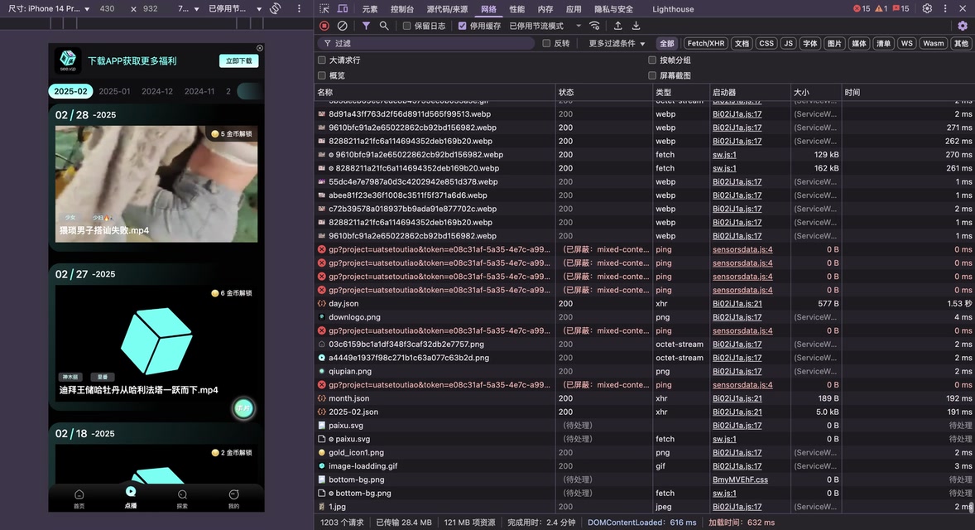The width and height of the screenshot is (975, 530).
Task: Expand the 更多过滤条件 dropdown
Action: coord(617,43)
